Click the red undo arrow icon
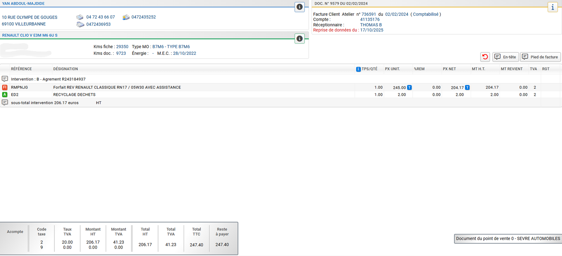Viewport: 562px width, 256px height. coord(485,57)
